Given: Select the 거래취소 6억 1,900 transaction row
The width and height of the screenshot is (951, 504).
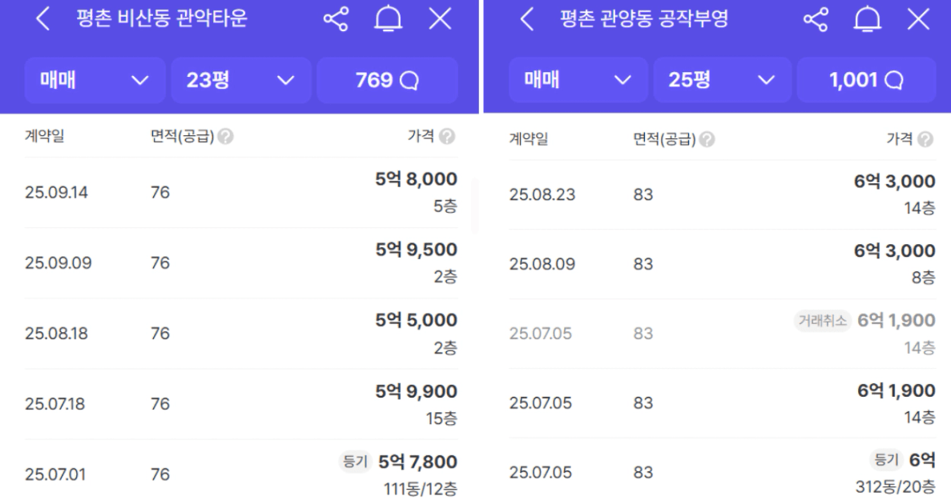Looking at the screenshot, I should (x=721, y=334).
